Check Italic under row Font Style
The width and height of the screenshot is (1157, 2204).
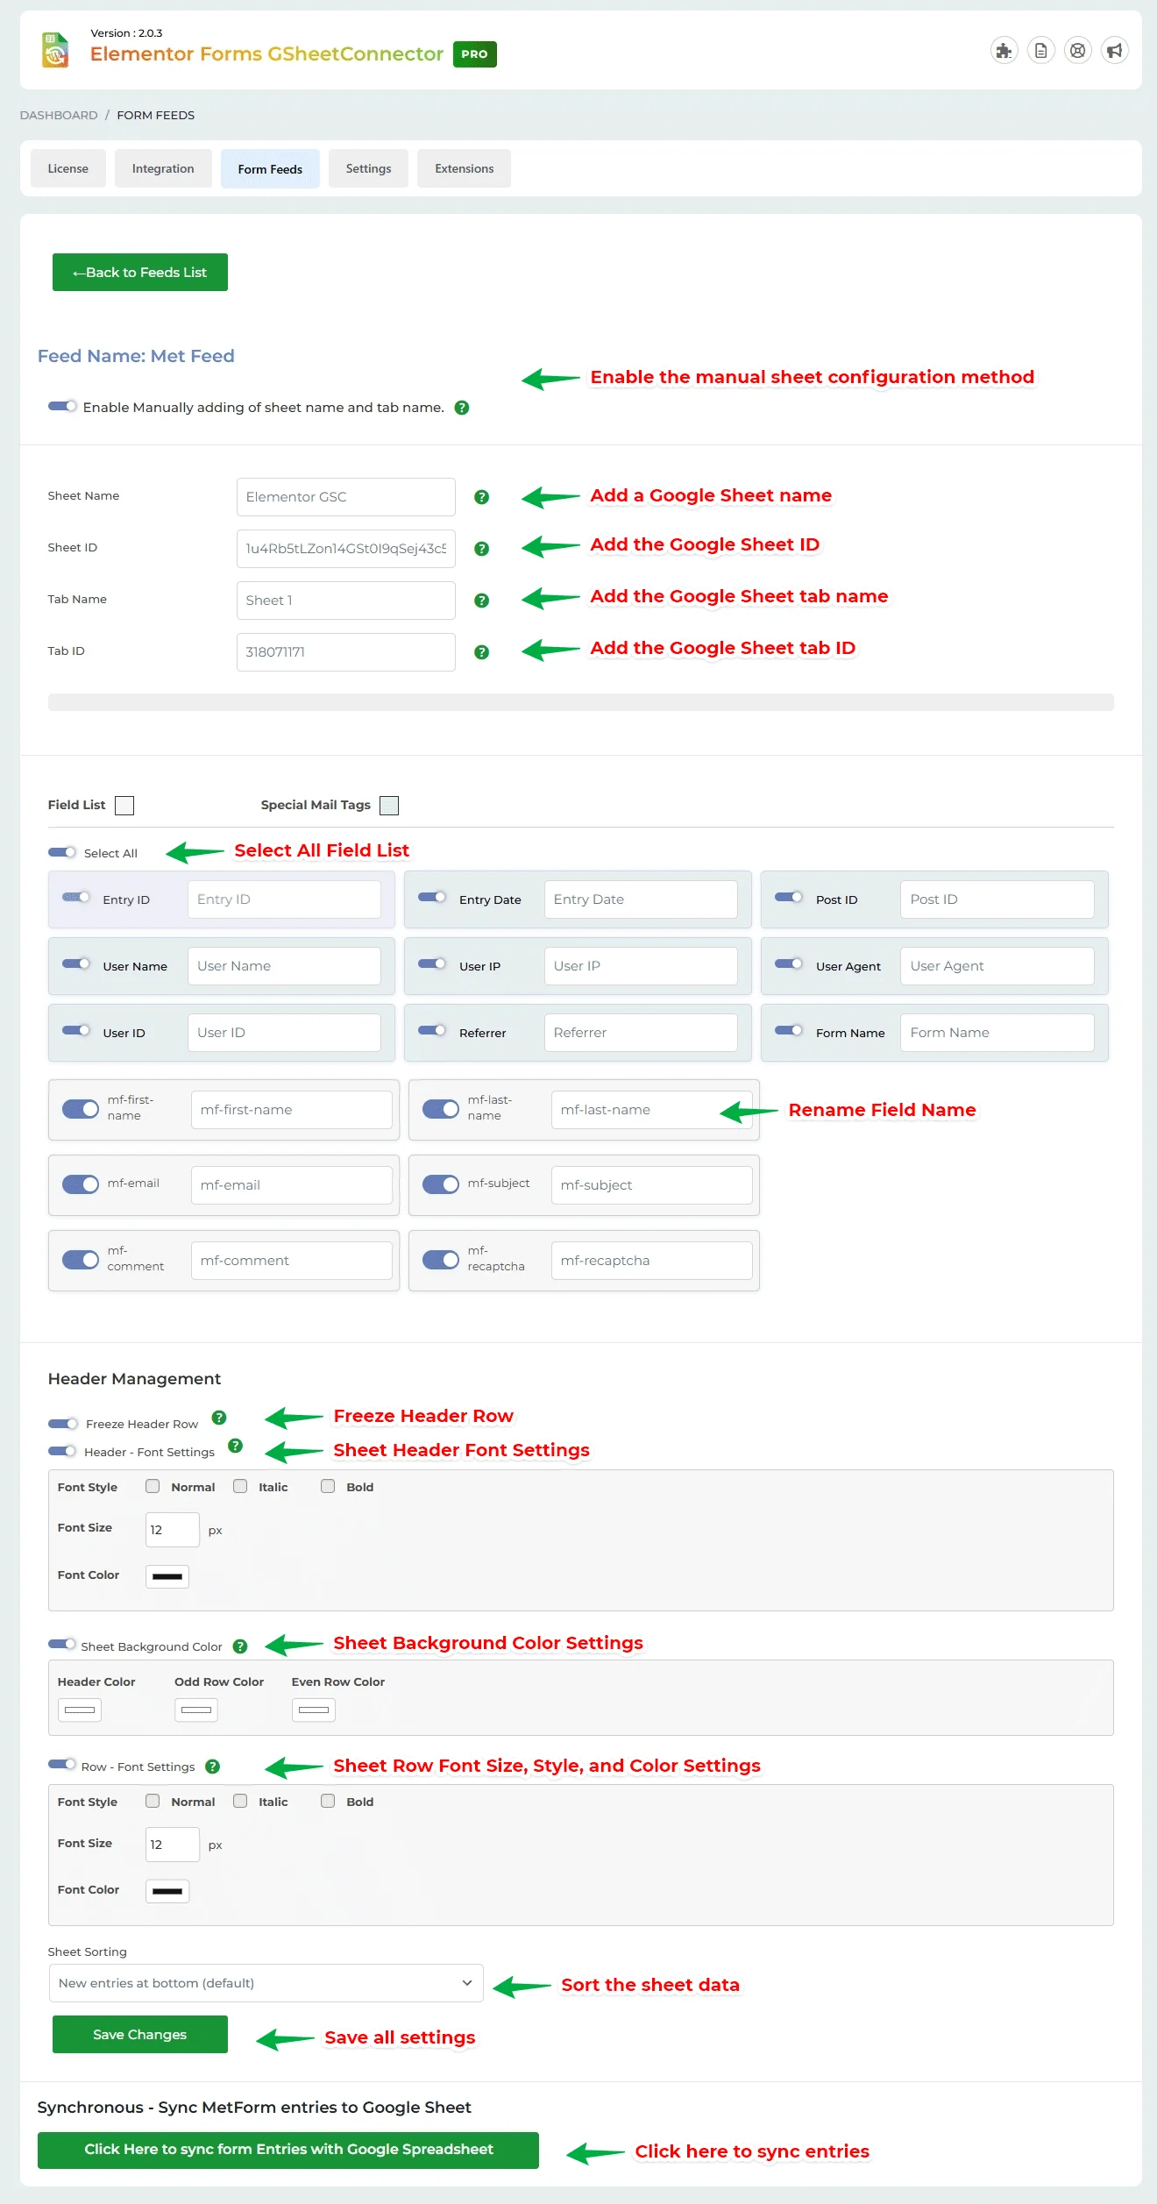pos(240,1801)
